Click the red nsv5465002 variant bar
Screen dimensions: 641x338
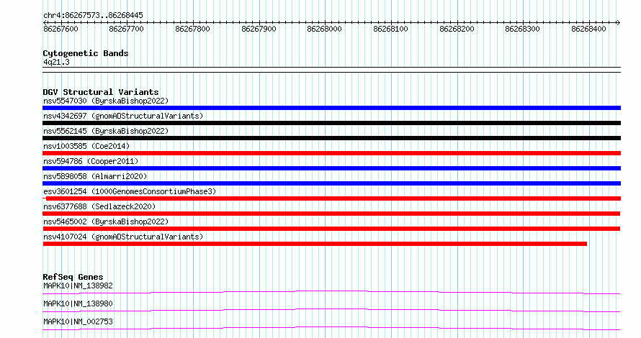pos(331,229)
